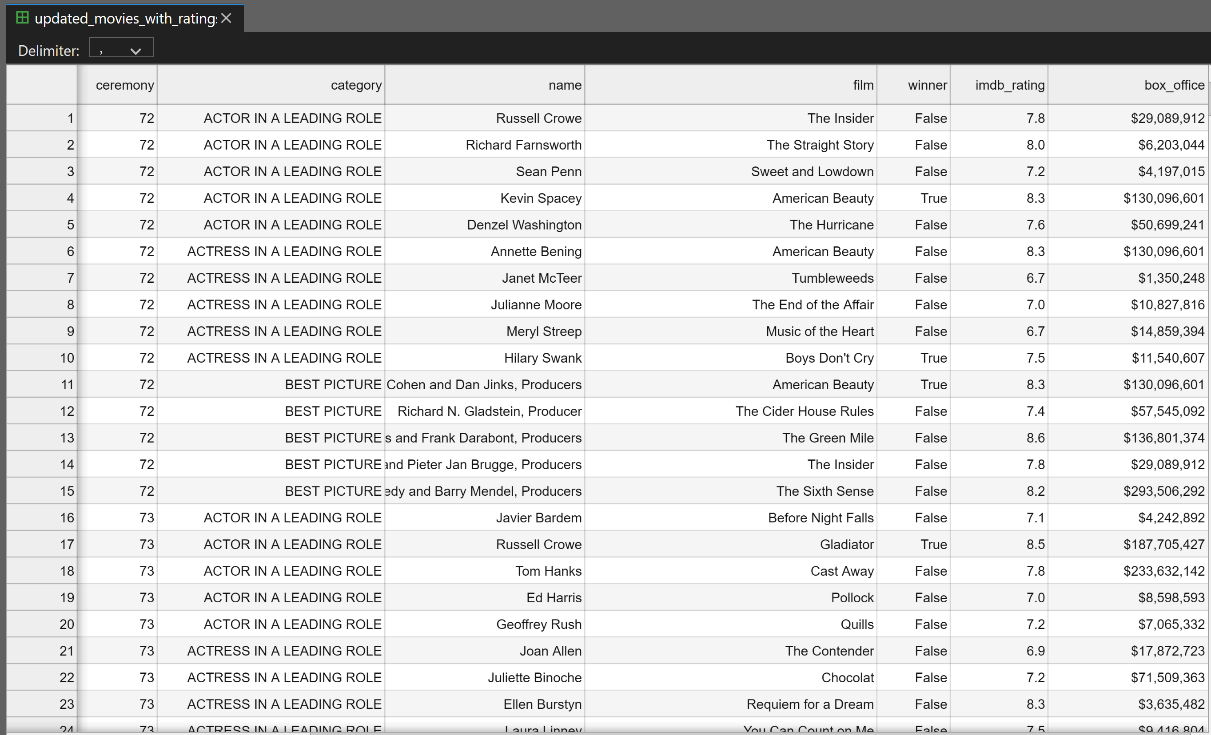
Task: Click the name cell Joan Allen
Action: (x=485, y=651)
